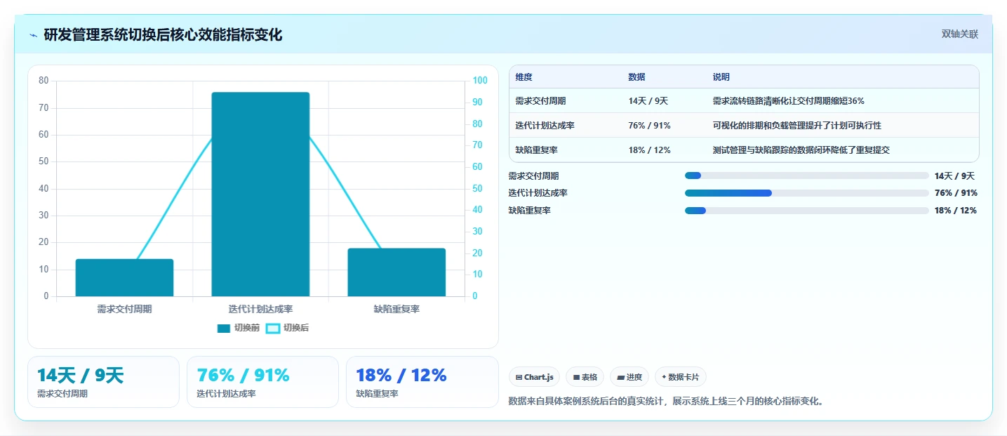The image size is (1007, 436).
Task: Click the 维度 column header
Action: click(x=523, y=77)
